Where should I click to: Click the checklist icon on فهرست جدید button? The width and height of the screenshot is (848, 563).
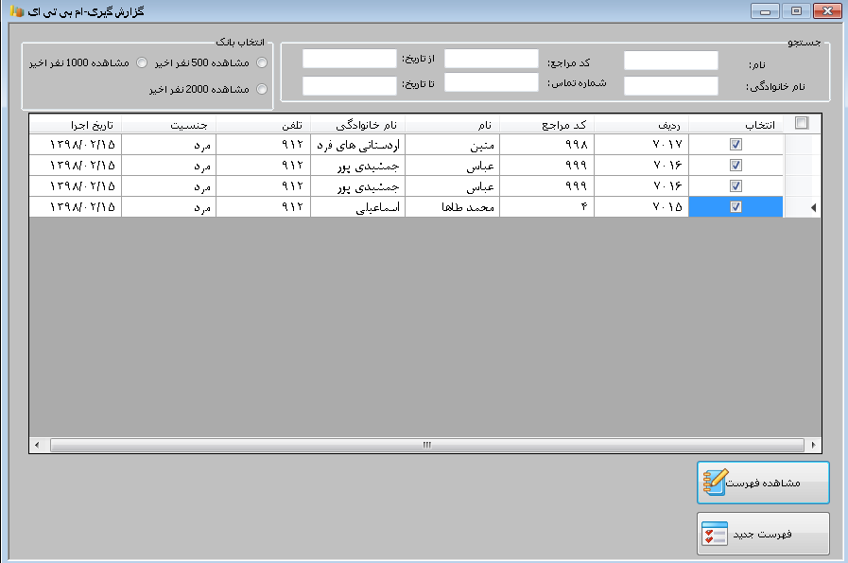[x=714, y=535]
